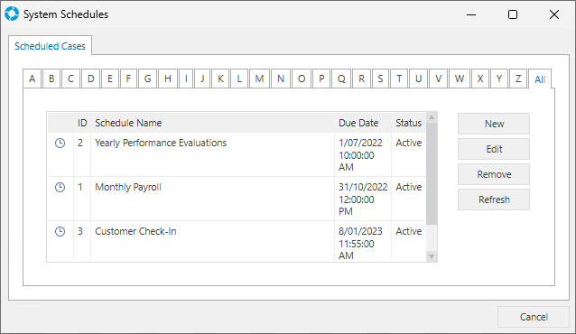Click Cancel to close the dialog

pyautogui.click(x=534, y=317)
